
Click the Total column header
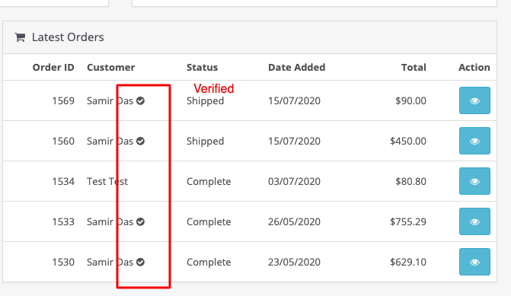[414, 68]
